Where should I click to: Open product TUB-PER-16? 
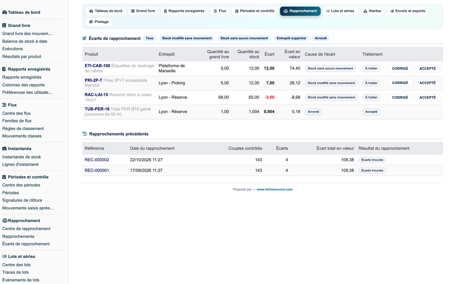point(97,109)
